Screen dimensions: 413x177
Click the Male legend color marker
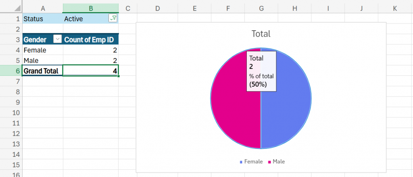point(269,162)
